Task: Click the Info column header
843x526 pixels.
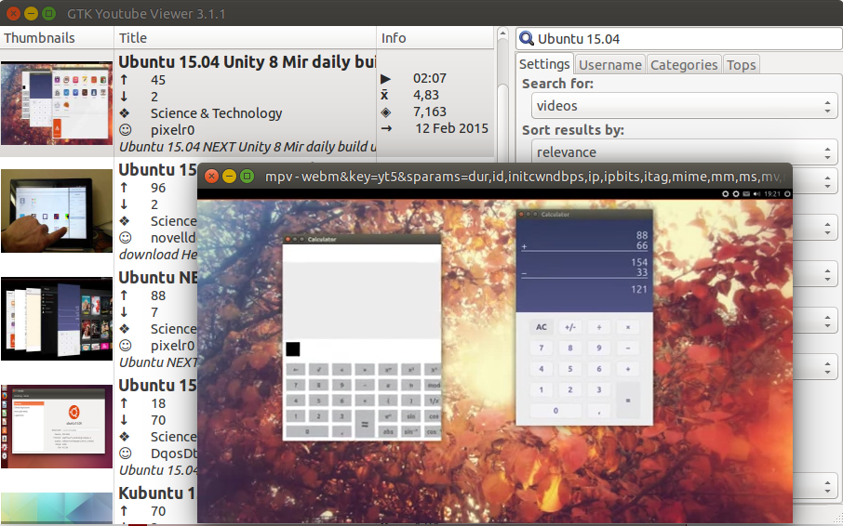Action: (435, 37)
